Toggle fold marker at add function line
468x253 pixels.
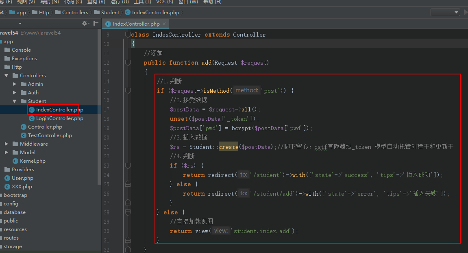click(x=128, y=63)
